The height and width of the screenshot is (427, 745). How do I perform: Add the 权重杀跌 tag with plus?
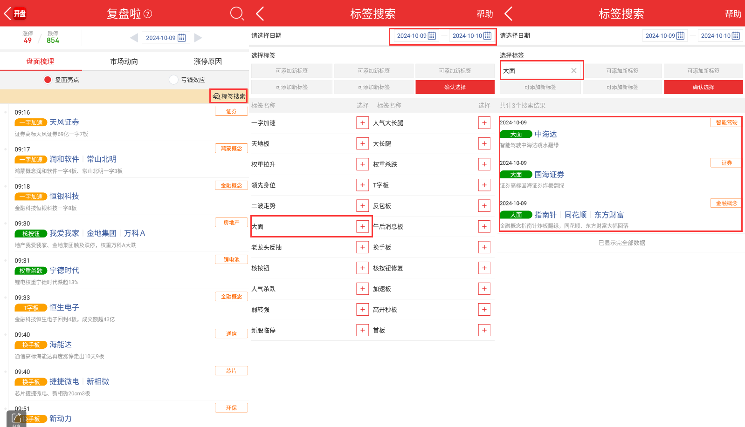484,164
